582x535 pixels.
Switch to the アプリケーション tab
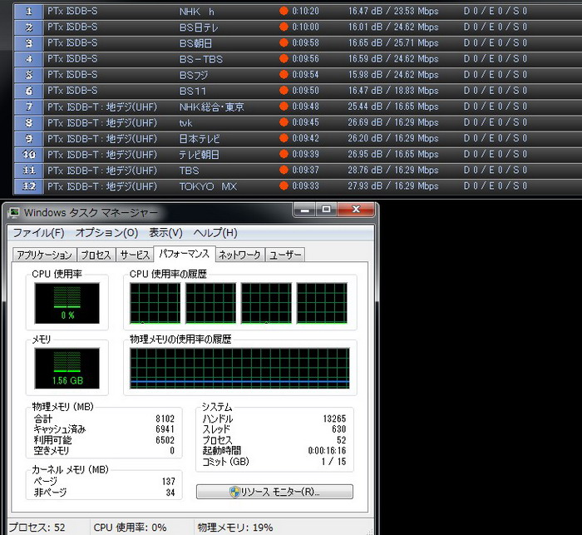pyautogui.click(x=45, y=255)
